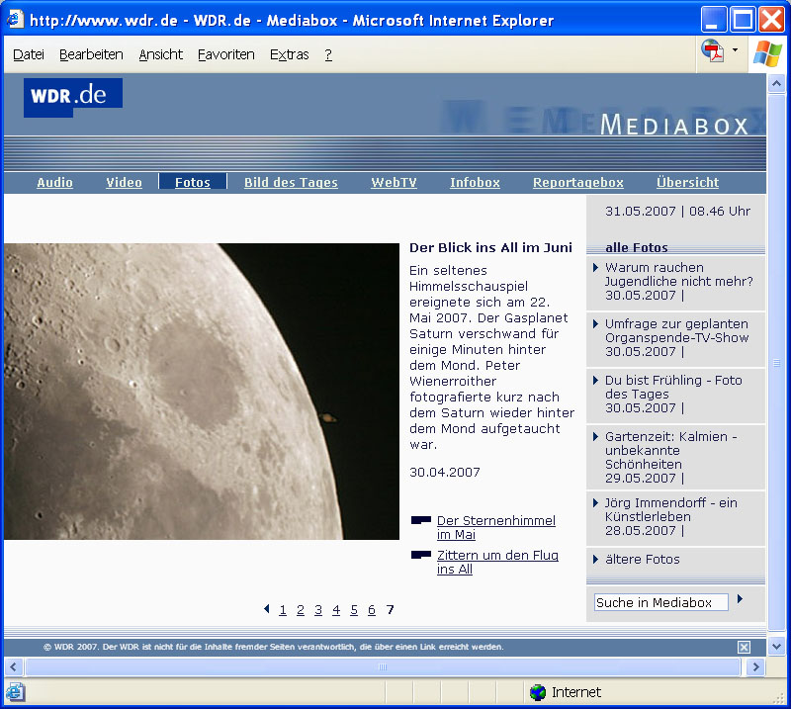Screen dimensions: 791x709
Task: Go to photo page 3
Action: [318, 609]
